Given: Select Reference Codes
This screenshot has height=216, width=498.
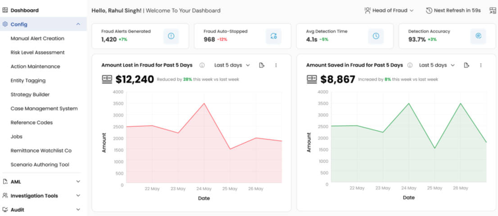Looking at the screenshot, I should point(32,122).
